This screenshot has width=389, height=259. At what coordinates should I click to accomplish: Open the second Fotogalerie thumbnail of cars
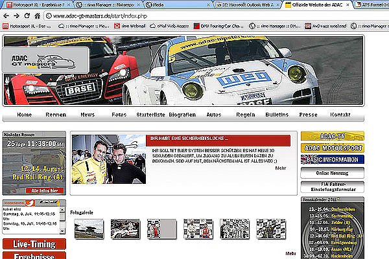125,229
